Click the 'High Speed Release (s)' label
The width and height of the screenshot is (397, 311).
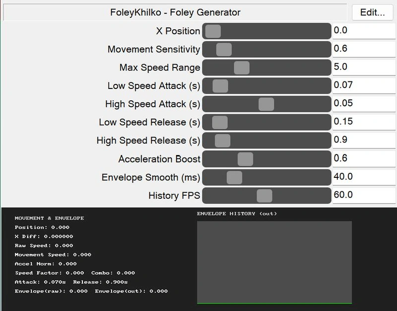click(148, 141)
